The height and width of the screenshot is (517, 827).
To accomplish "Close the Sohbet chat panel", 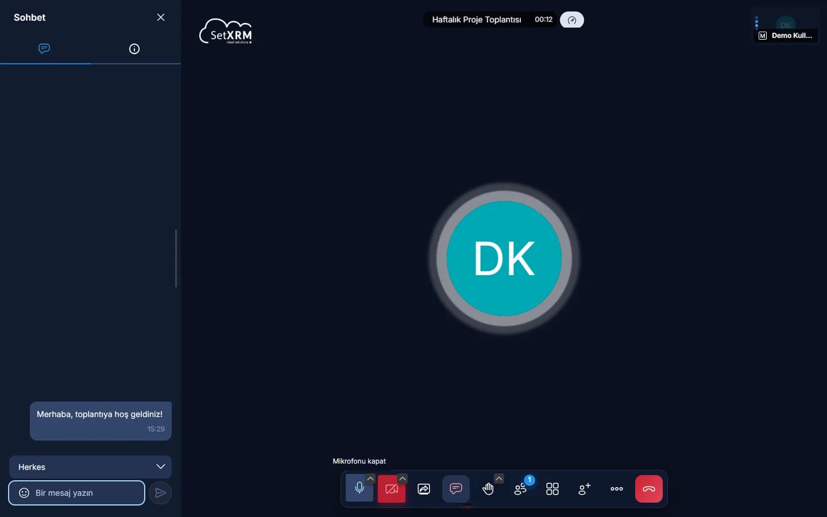I will click(x=161, y=17).
